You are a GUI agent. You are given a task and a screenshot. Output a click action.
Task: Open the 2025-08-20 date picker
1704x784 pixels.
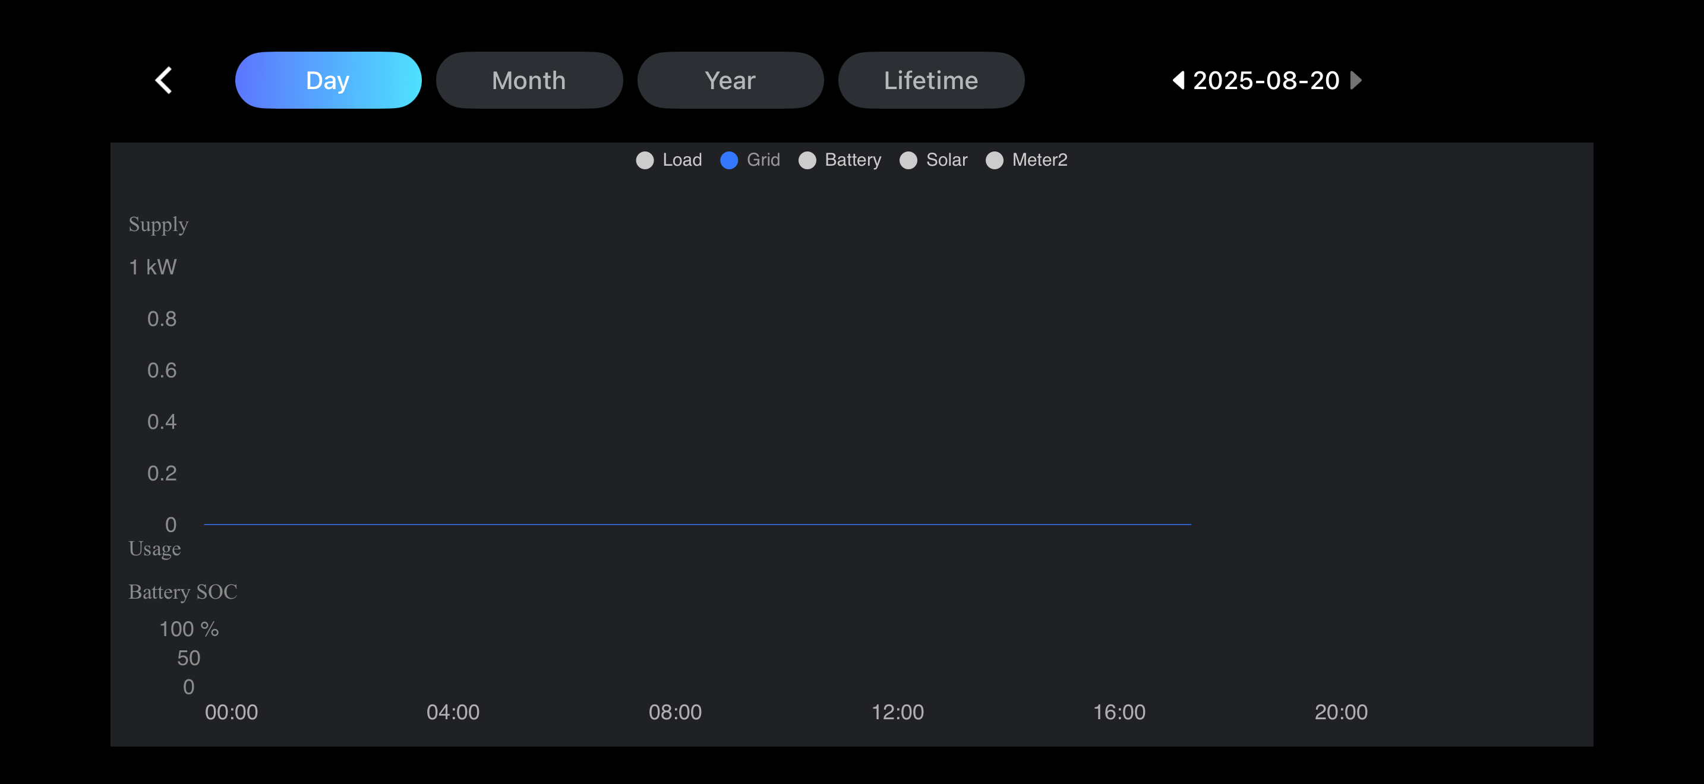point(1266,81)
